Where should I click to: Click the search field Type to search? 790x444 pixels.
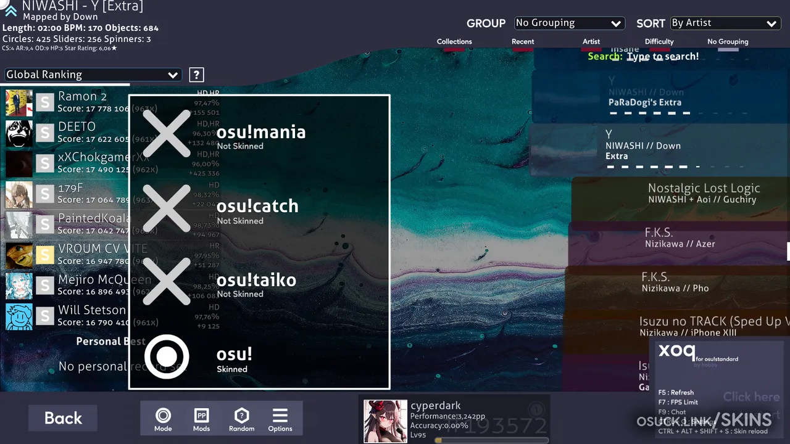[663, 57]
